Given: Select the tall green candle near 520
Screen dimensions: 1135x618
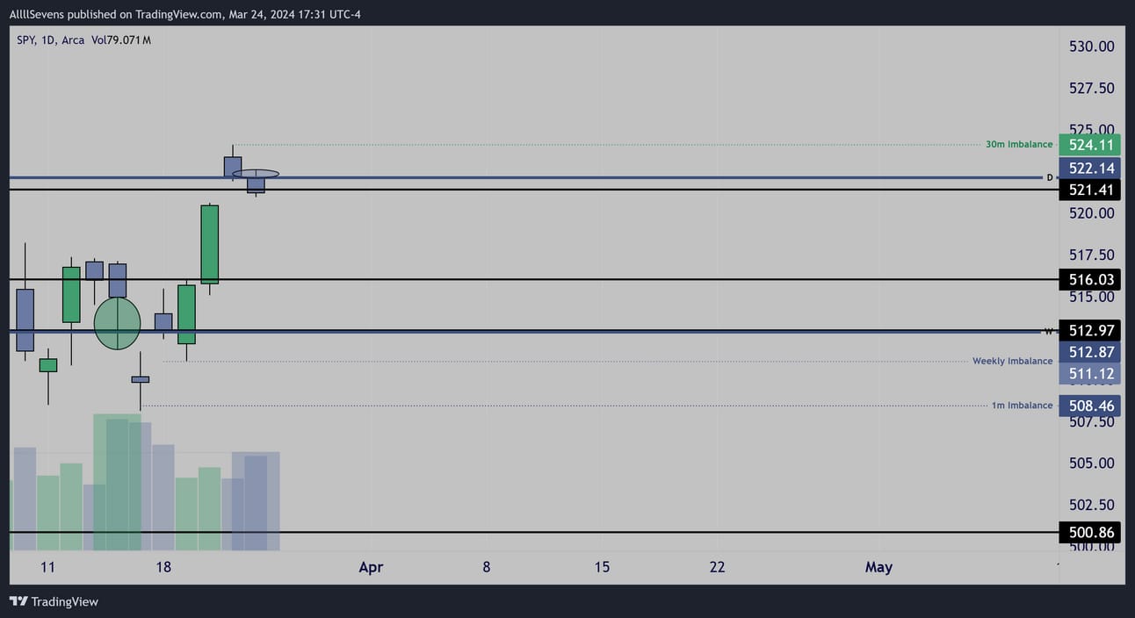Looking at the screenshot, I should tap(210, 244).
